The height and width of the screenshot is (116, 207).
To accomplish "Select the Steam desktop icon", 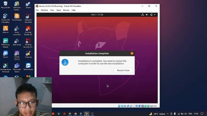I will pos(28,5).
